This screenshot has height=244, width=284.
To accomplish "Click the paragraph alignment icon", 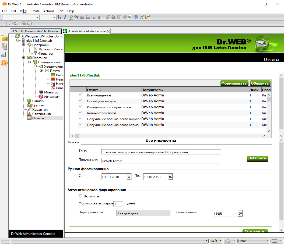I will tap(99, 18).
